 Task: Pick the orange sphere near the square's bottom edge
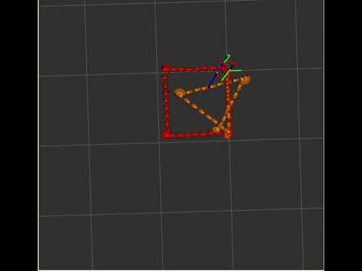click(x=216, y=130)
